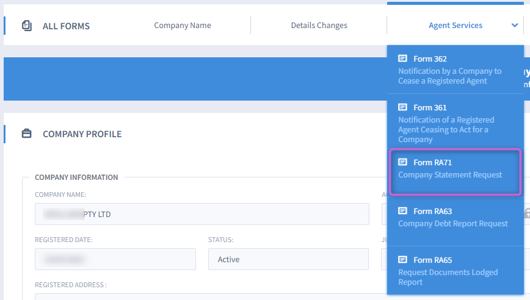Select Form 362 Cease a Registered Agent
Screen dimensions: 530x300
tap(456, 70)
